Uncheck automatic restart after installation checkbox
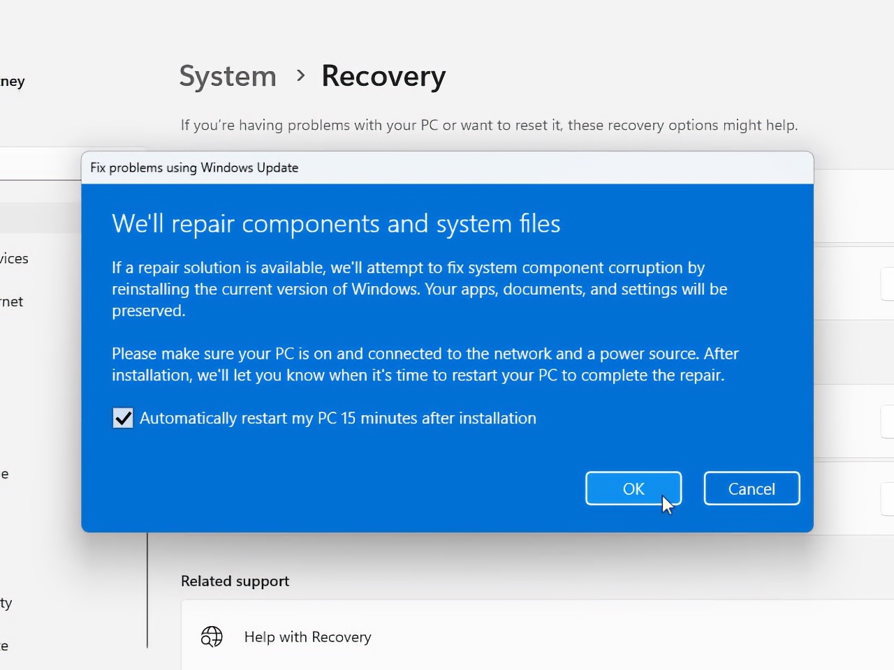894x670 pixels. pos(123,418)
